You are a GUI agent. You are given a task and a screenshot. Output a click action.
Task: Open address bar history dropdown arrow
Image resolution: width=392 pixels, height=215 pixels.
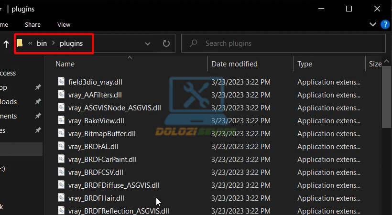click(148, 44)
